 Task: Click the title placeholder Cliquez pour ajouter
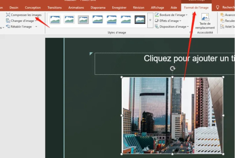pyautogui.click(x=165, y=64)
